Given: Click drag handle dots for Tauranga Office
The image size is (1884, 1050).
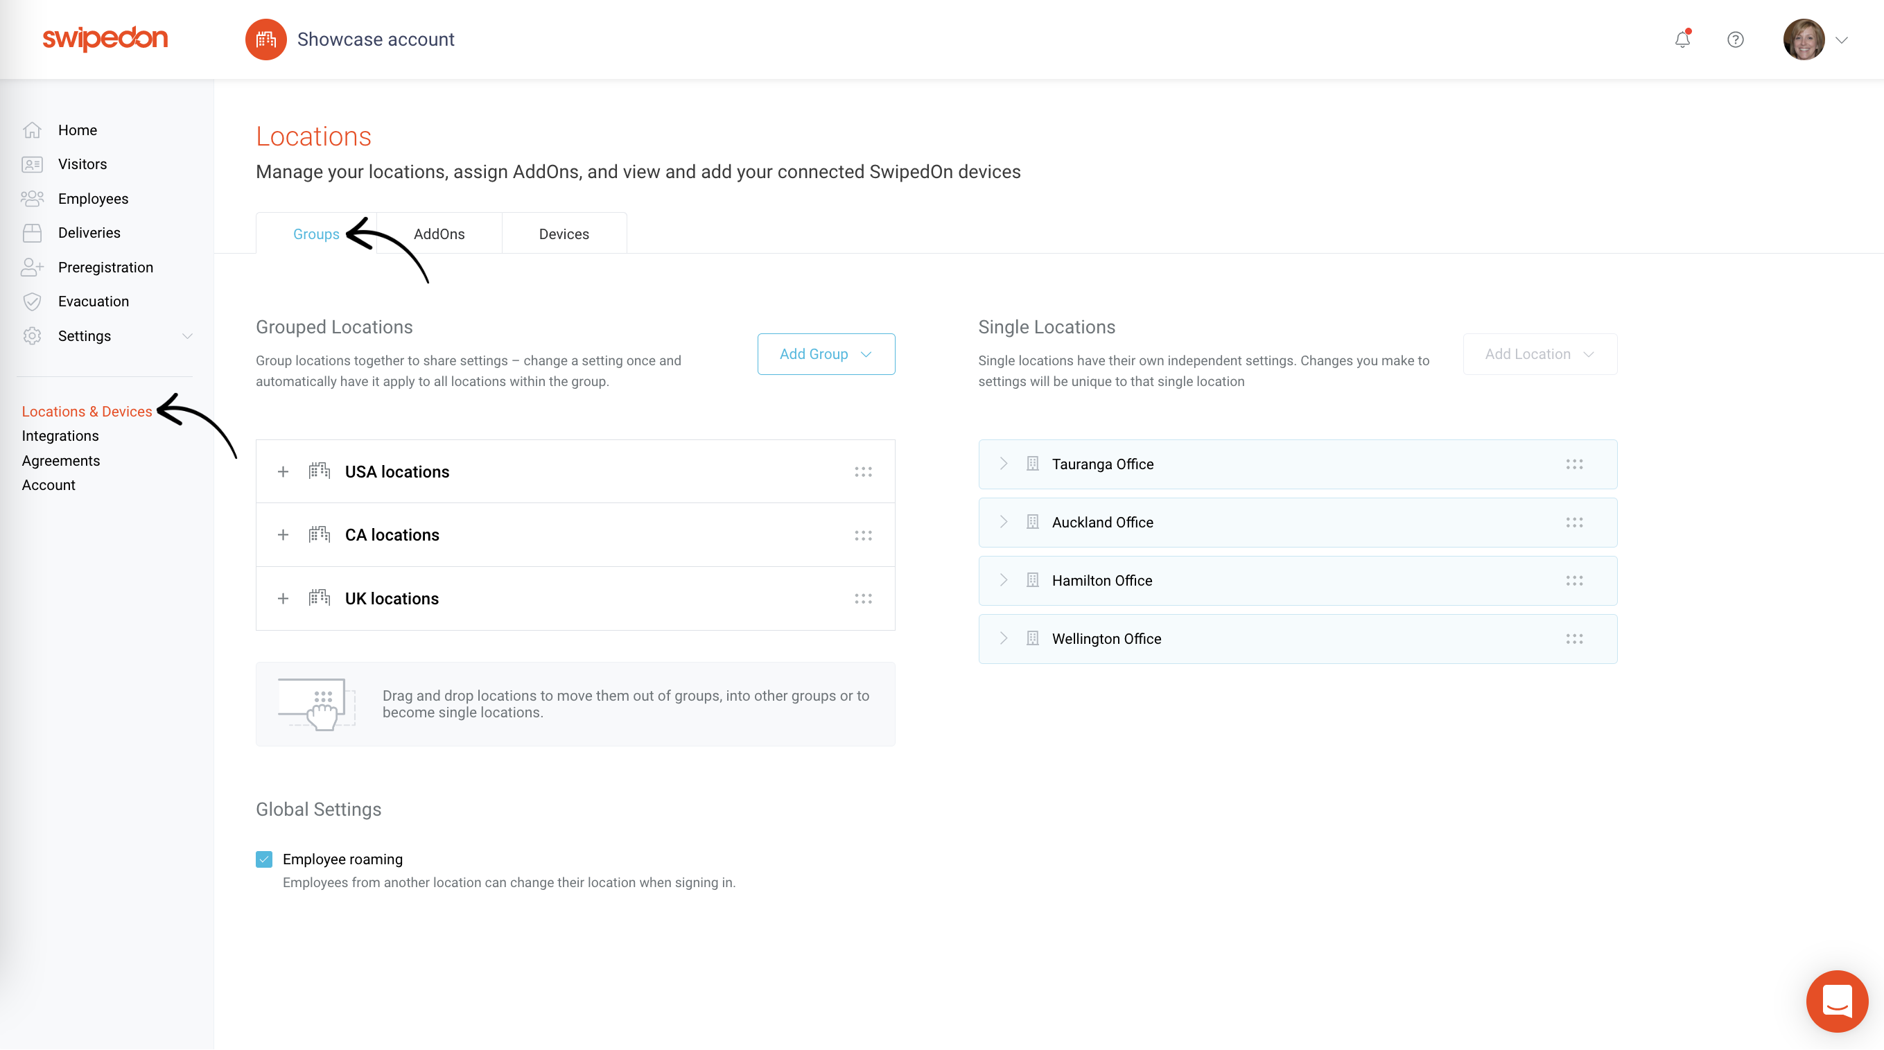Looking at the screenshot, I should tap(1574, 465).
